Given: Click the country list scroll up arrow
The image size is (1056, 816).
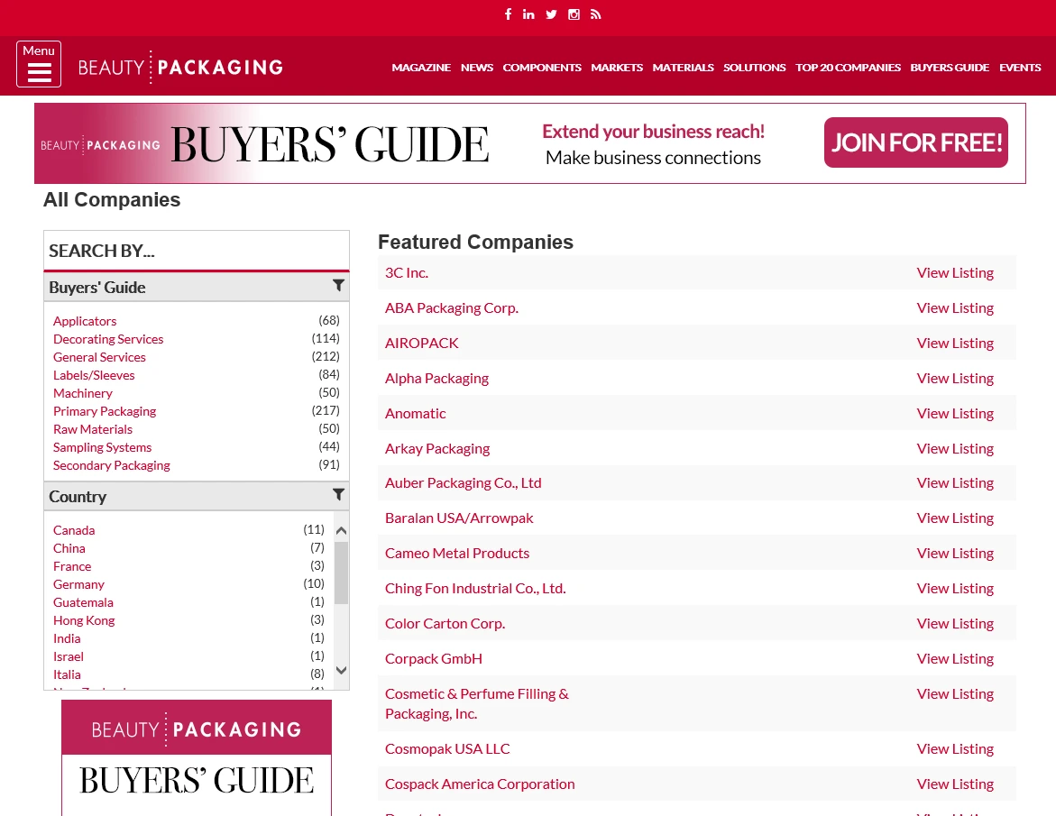Looking at the screenshot, I should [x=342, y=530].
